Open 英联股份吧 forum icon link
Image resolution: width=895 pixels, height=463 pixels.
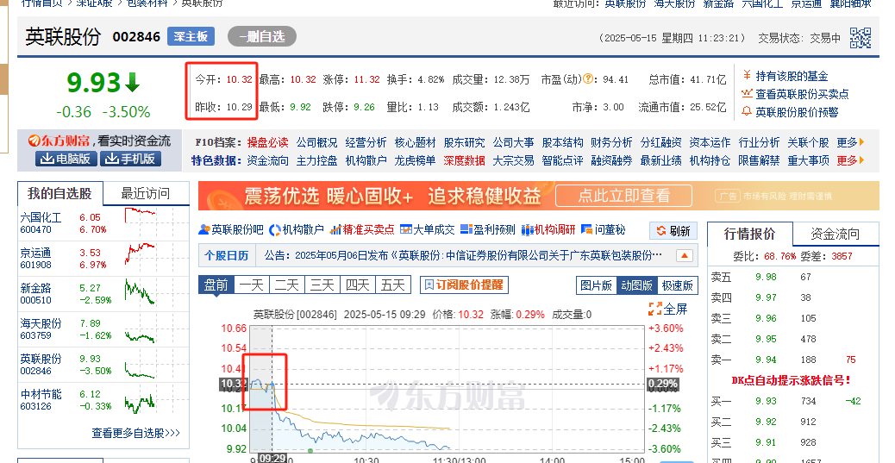click(230, 229)
